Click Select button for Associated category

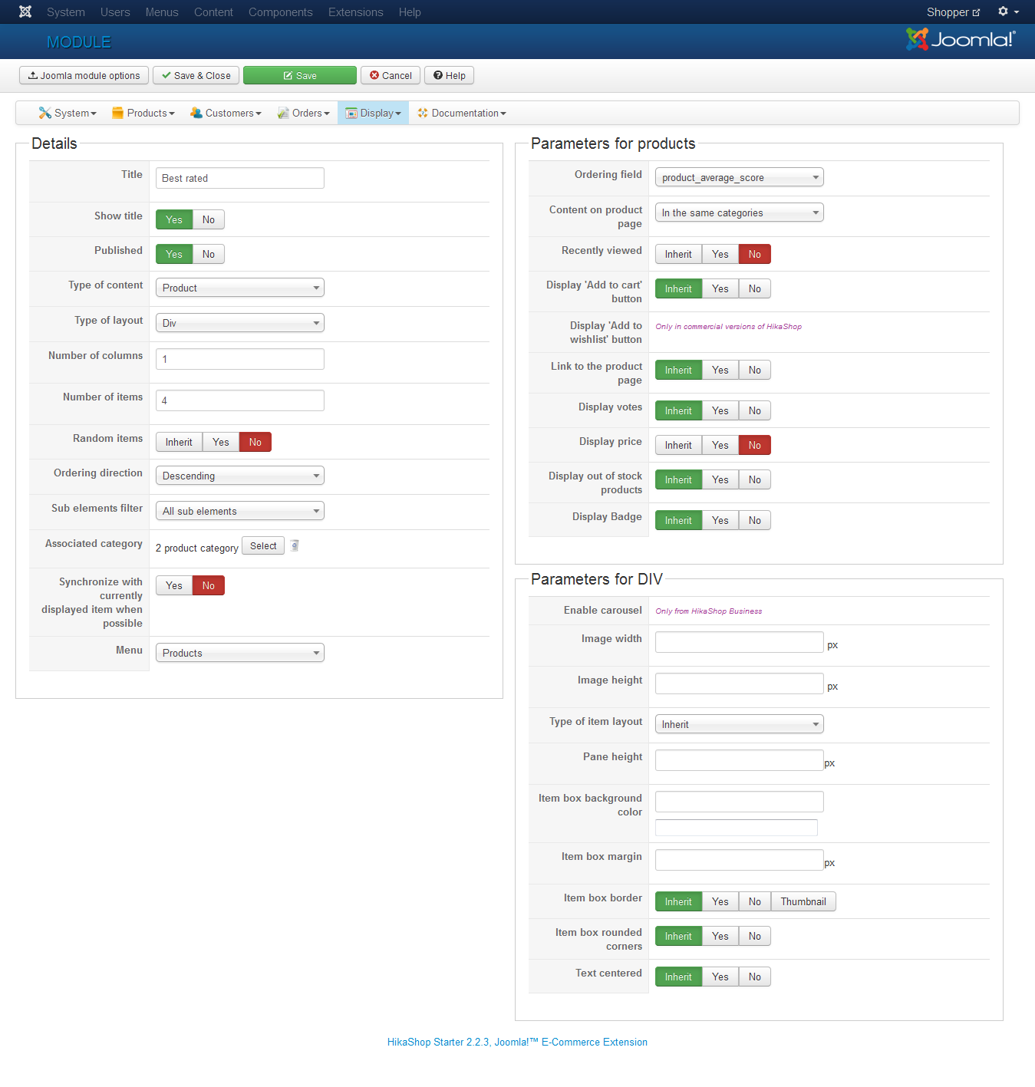pos(263,545)
